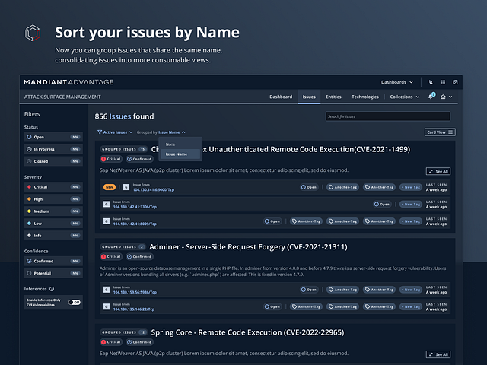Toggle the Low severity filter
Viewport: 487px width, 365px height.
tap(53, 223)
